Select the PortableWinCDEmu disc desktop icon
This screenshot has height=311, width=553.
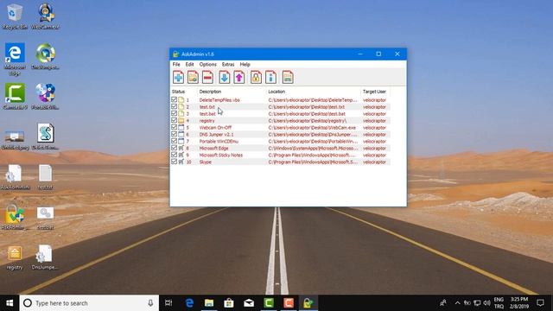[45, 96]
